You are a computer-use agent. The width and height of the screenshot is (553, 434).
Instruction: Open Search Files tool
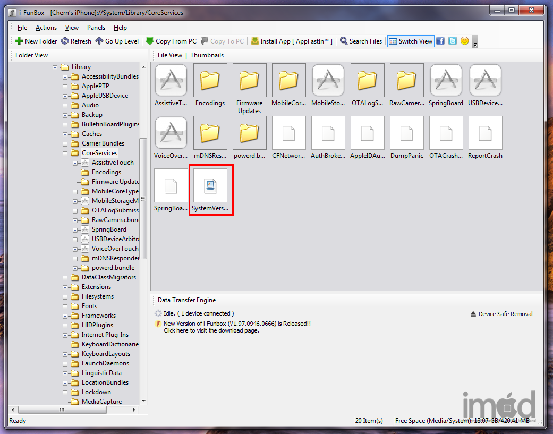[361, 41]
